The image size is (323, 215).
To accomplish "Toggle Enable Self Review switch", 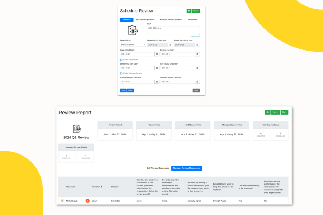I will click(121, 60).
